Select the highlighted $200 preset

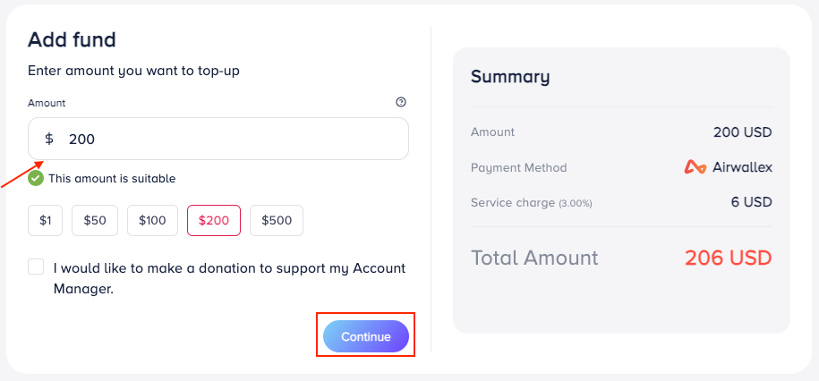213,220
